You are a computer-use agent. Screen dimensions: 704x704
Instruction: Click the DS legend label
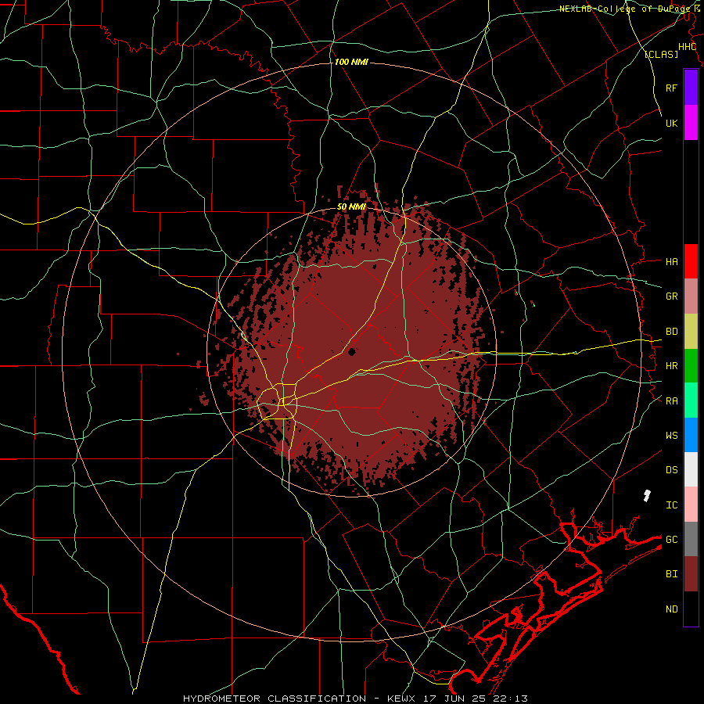(671, 469)
